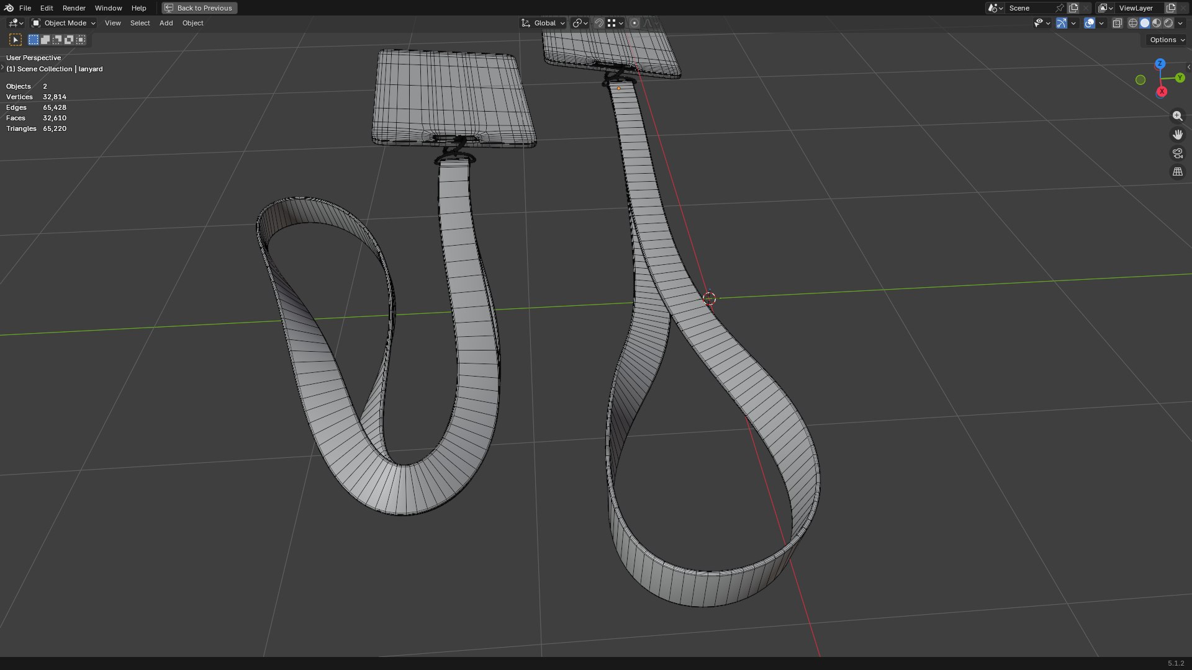Open the Help menu

[138, 8]
